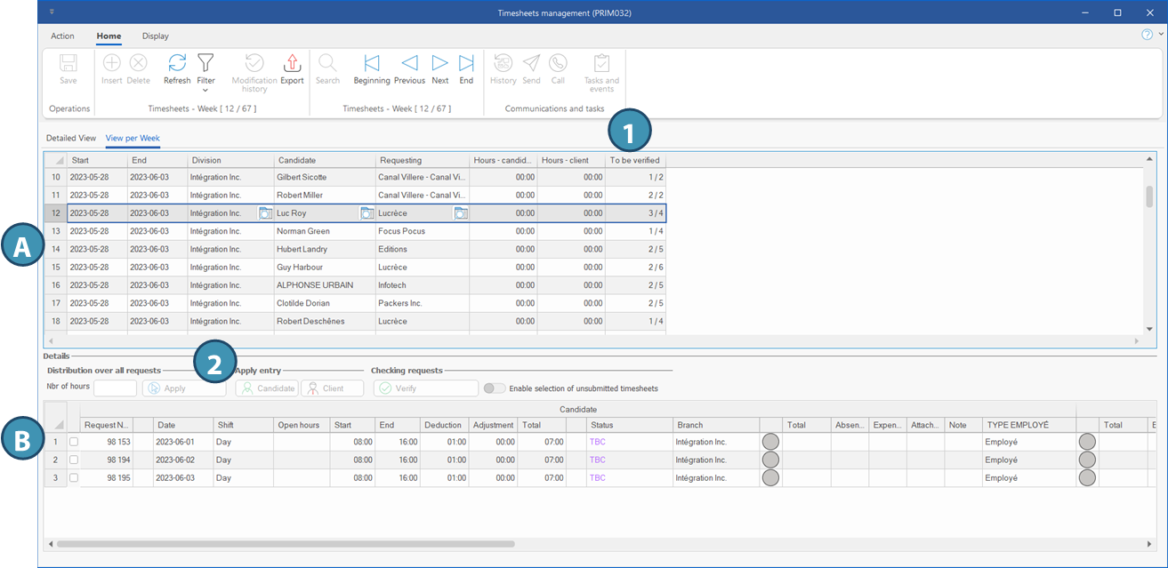Advance to the Next week
Viewport: 1168px width, 568px height.
pos(439,64)
